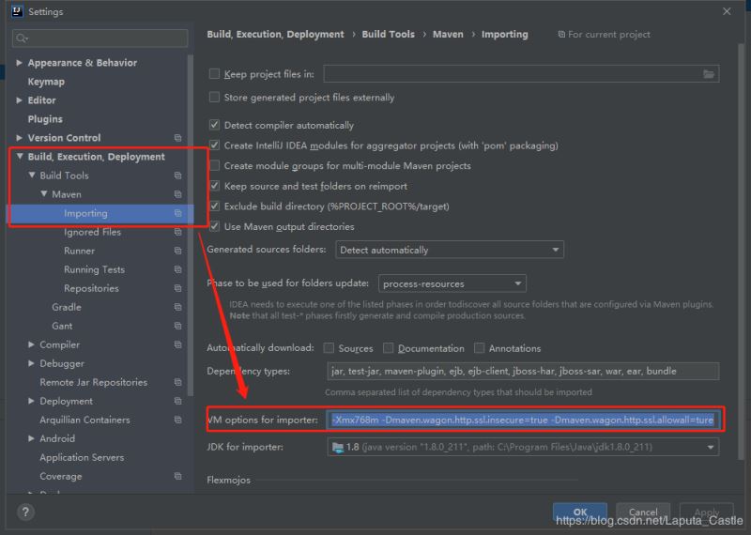Click the search magnifier icon in settings
751x535 pixels.
22,38
